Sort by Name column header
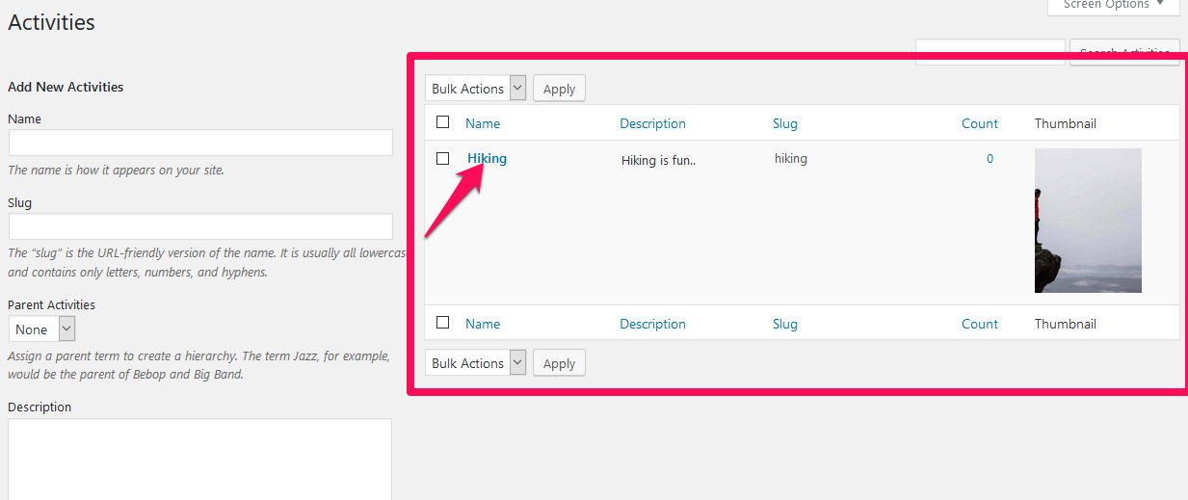Viewport: 1188px width, 500px height. pos(483,123)
